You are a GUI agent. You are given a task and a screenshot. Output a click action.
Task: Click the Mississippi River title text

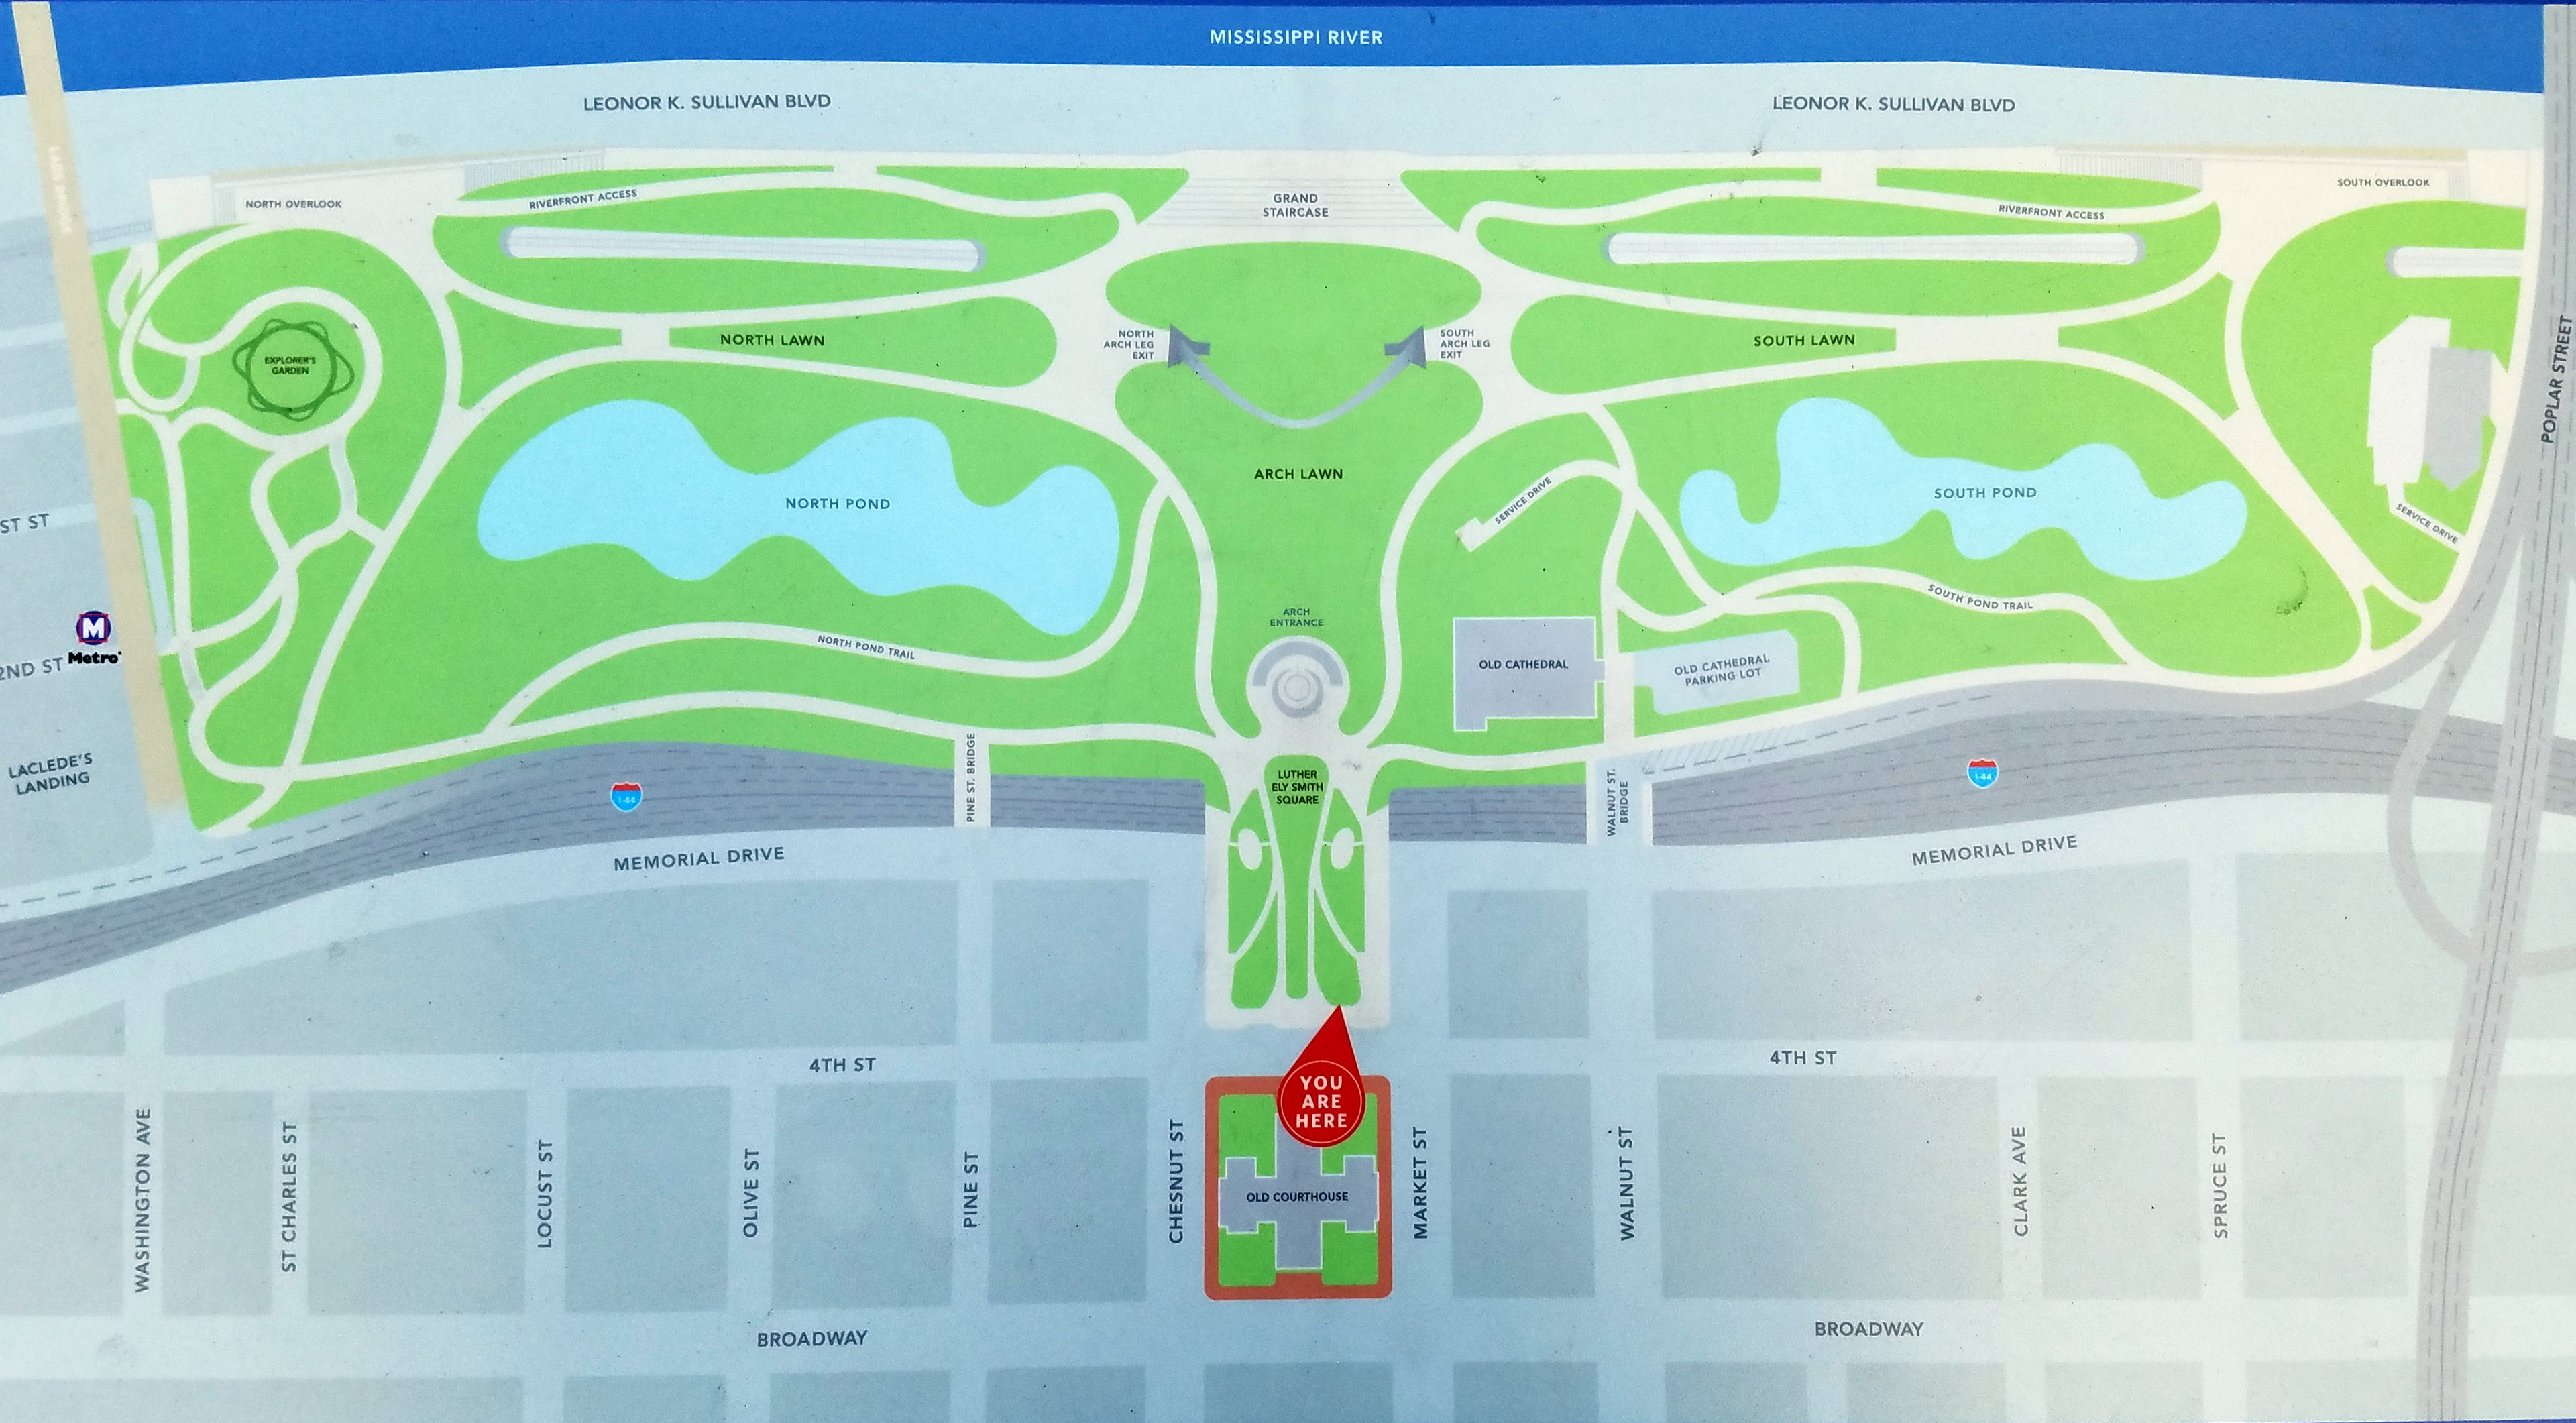click(1295, 37)
